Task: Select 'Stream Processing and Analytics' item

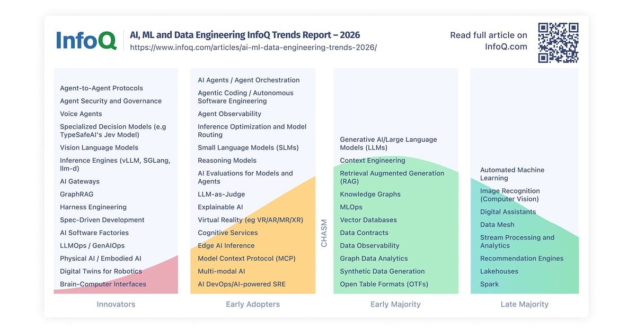Action: point(517,242)
